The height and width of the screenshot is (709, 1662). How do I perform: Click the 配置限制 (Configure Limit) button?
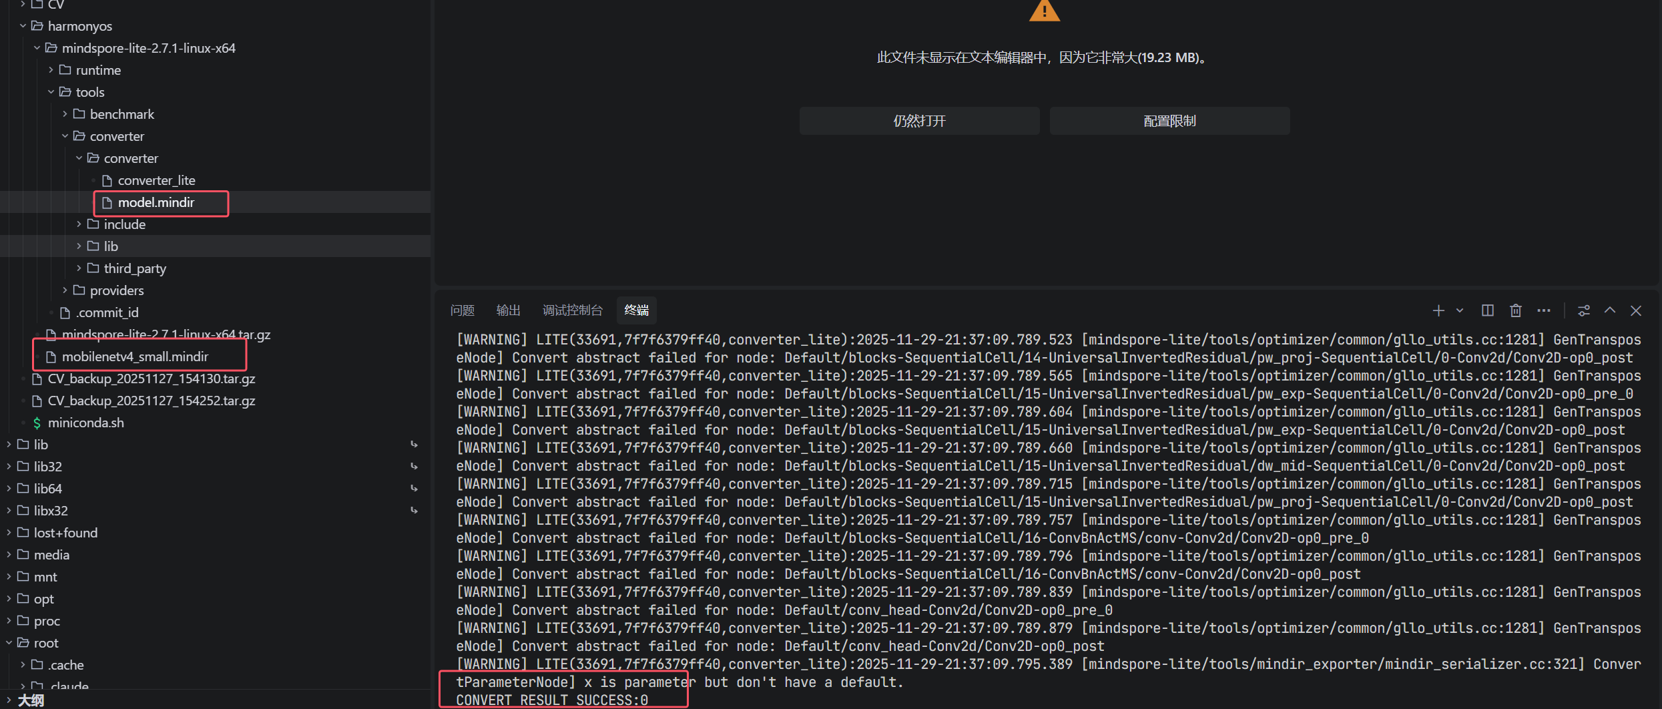point(1169,121)
